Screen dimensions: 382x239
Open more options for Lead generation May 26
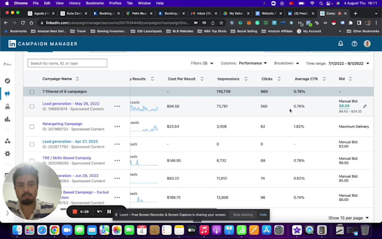coord(117,106)
